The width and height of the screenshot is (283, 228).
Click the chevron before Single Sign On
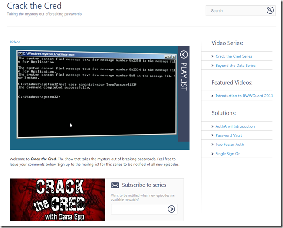click(212, 154)
